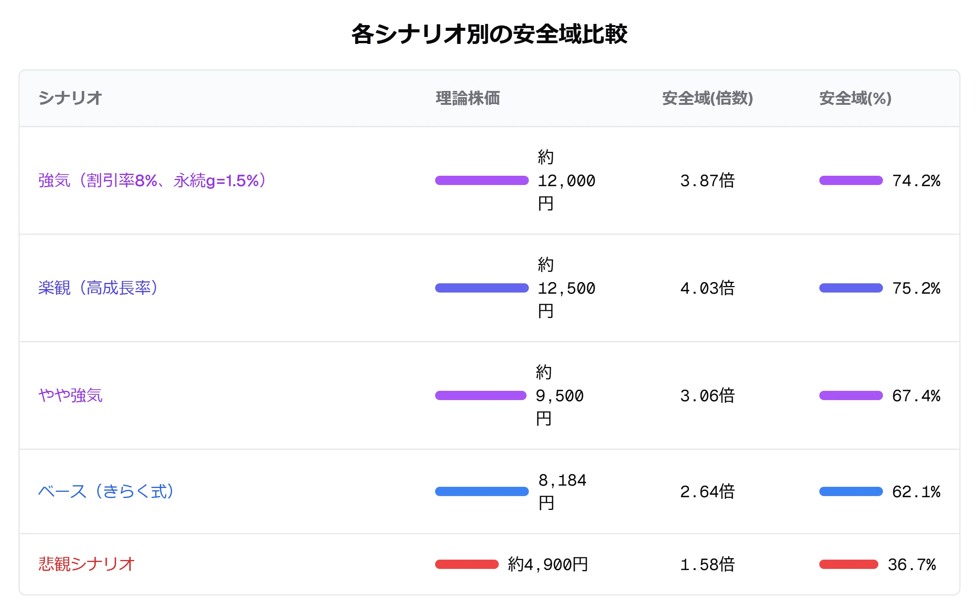The image size is (979, 614).
Task: Click the 安全域(倍数) column header
Action: pos(707,98)
